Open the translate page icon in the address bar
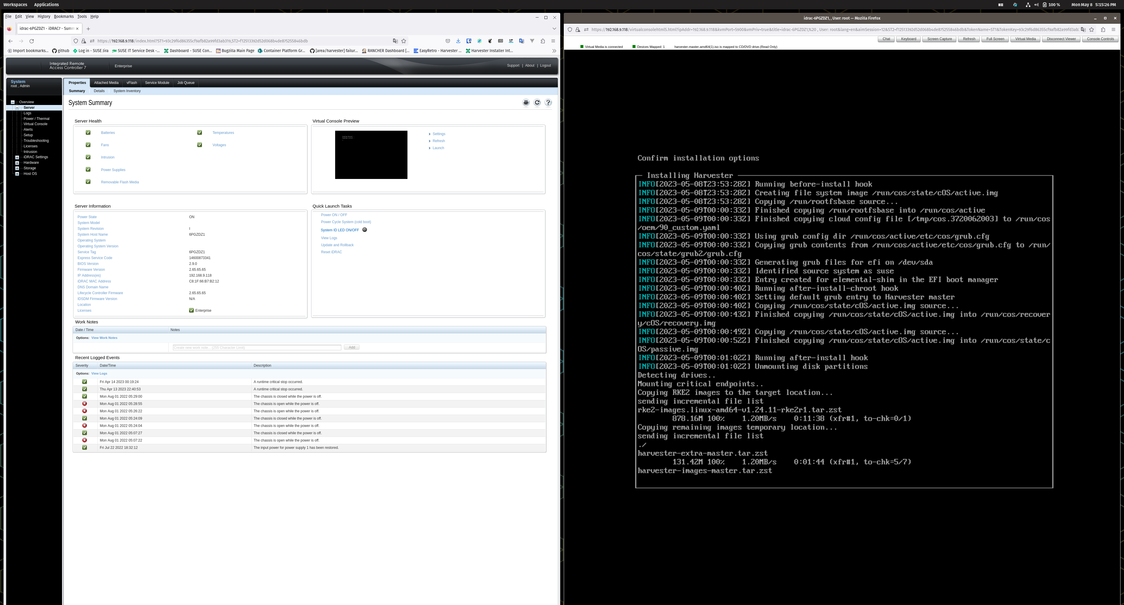 coord(395,41)
